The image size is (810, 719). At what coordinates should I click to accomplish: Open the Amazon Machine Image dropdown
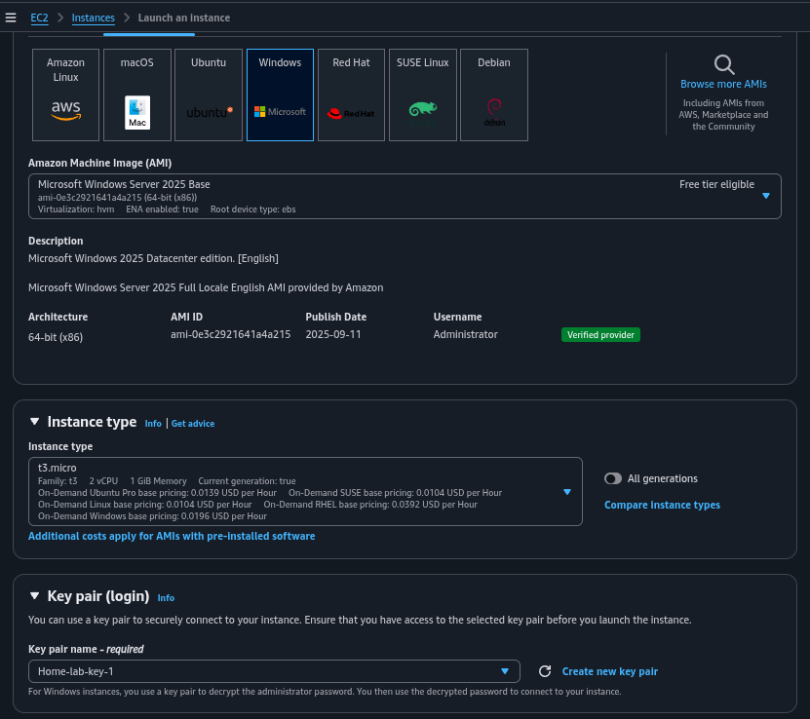765,196
